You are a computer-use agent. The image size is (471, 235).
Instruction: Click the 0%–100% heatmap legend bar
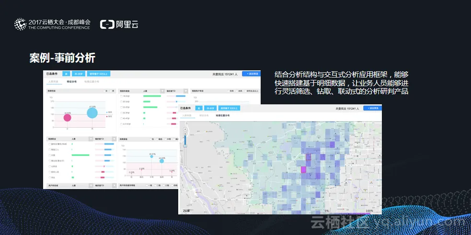click(349, 213)
